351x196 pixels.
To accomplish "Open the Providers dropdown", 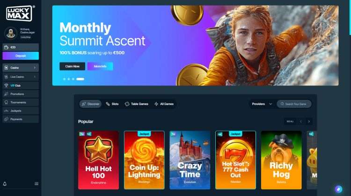I will (x=262, y=104).
